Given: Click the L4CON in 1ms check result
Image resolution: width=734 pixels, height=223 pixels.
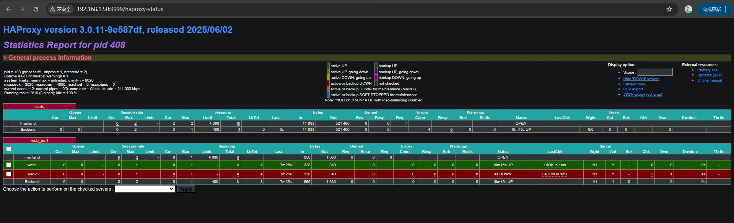Looking at the screenshot, I should point(555,174).
